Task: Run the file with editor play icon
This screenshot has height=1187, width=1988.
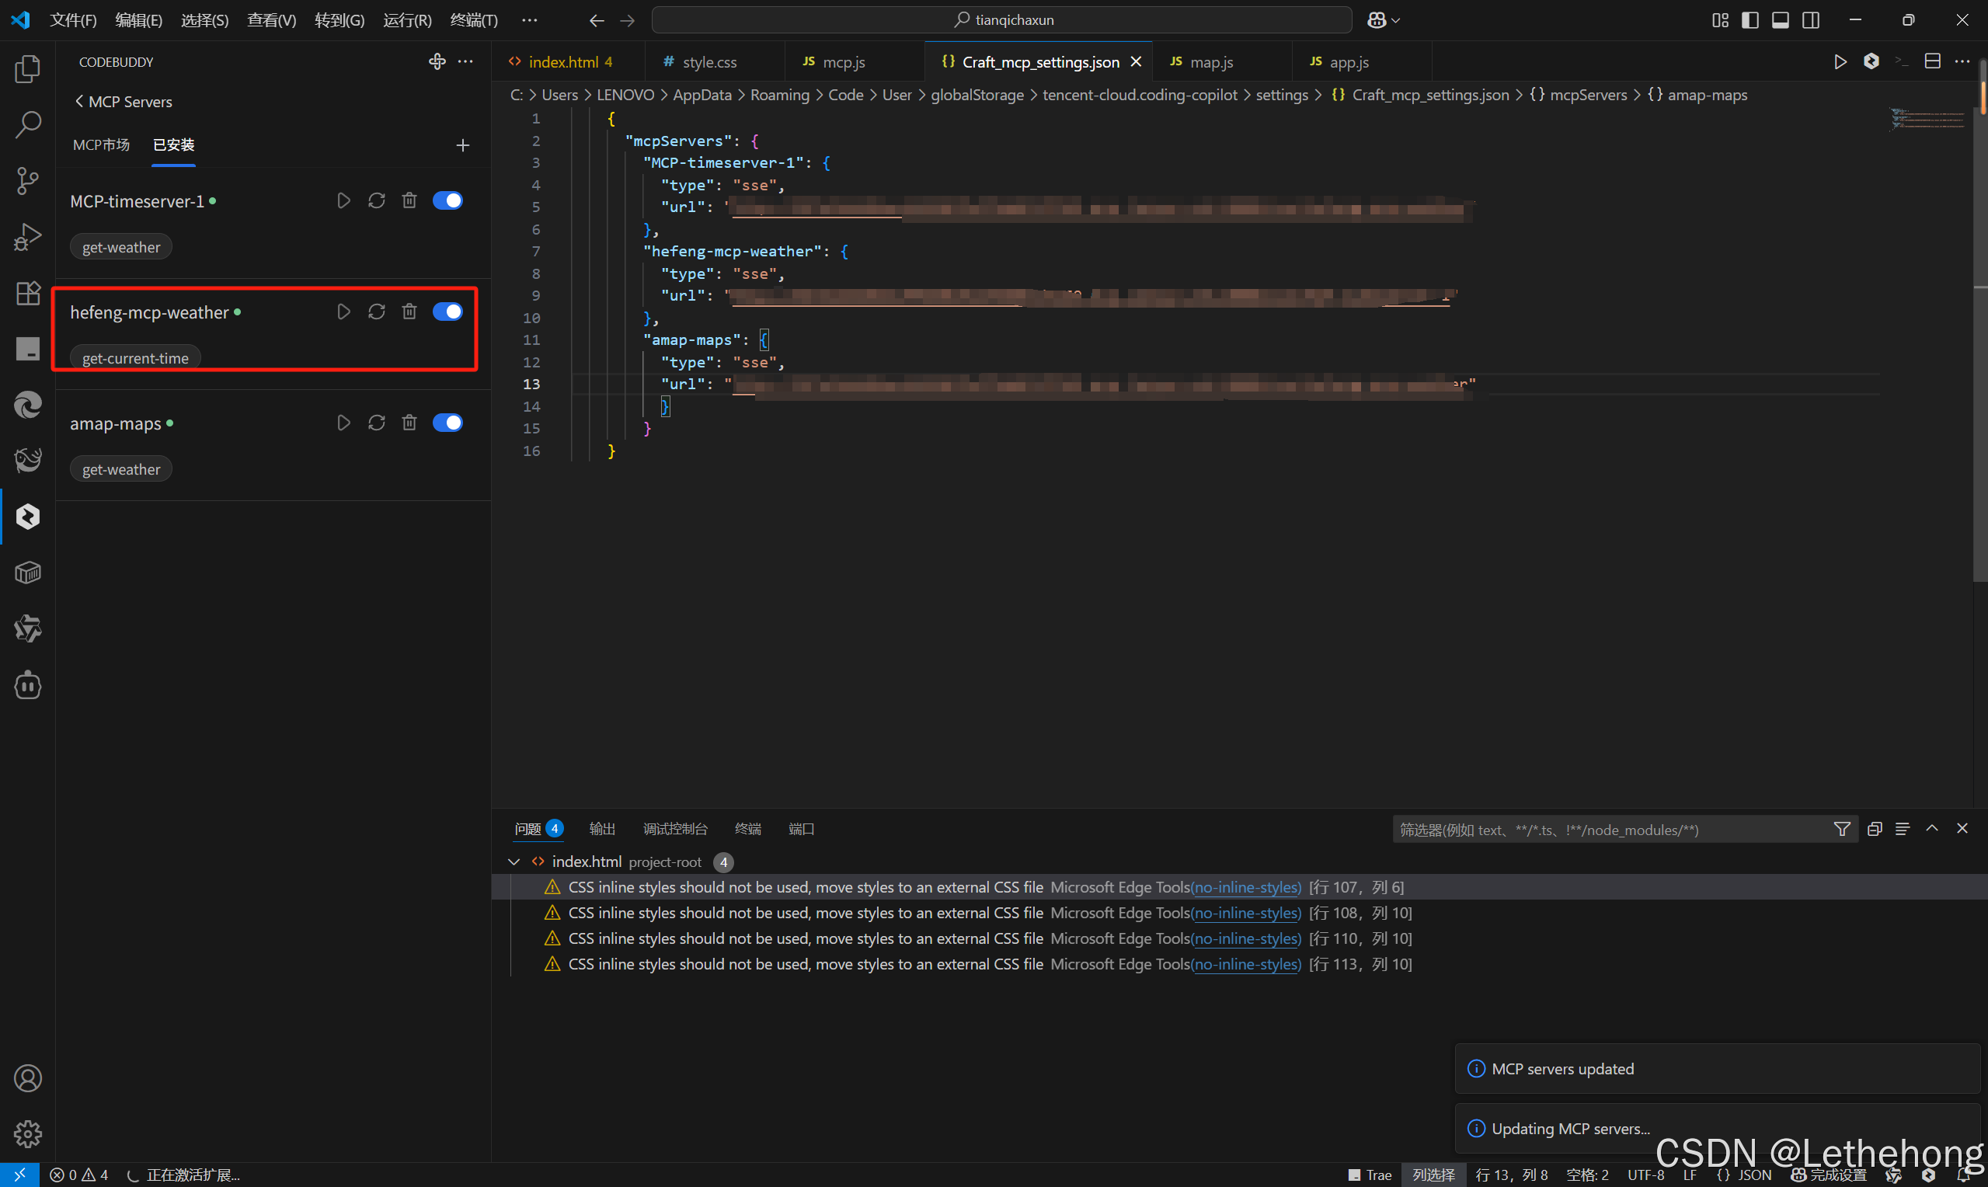Action: pos(1840,61)
